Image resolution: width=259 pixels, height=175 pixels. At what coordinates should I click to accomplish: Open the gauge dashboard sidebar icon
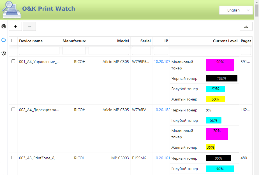click(4, 40)
